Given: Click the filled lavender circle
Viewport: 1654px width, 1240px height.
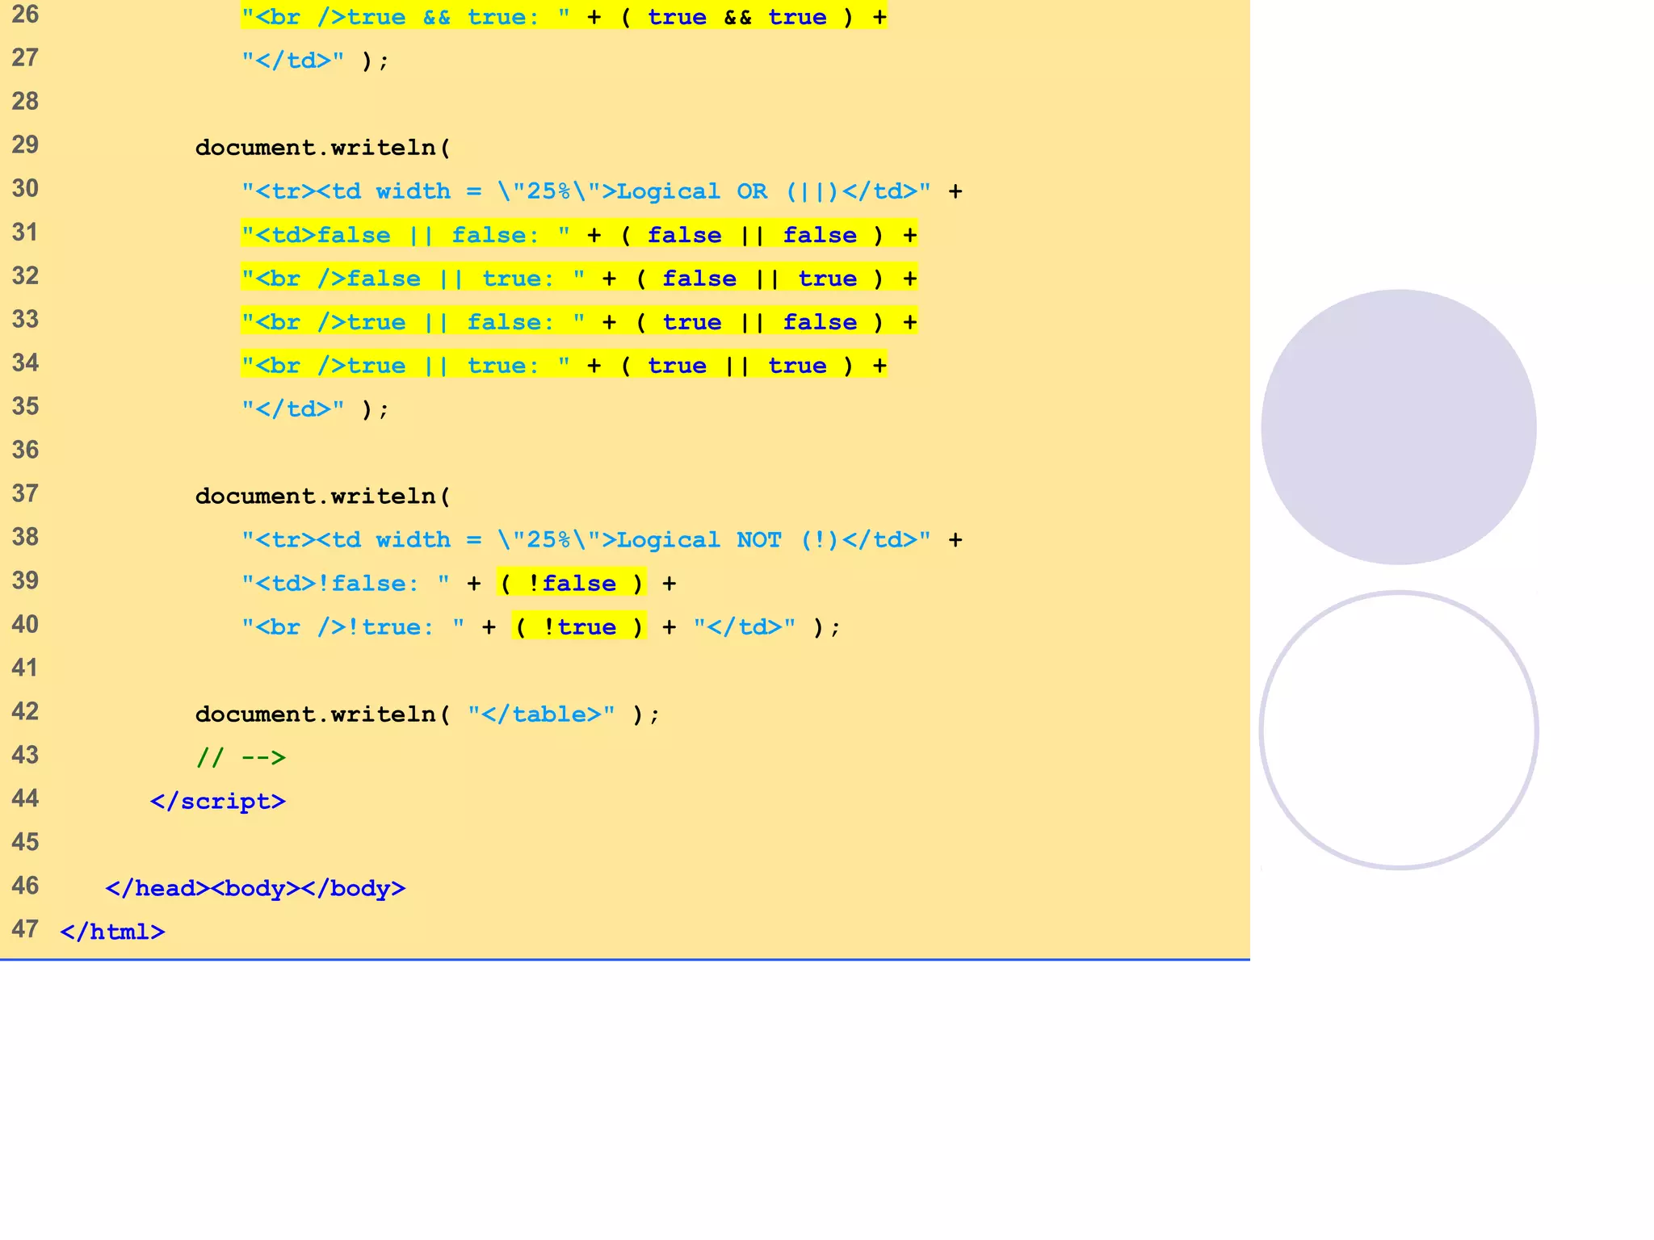Looking at the screenshot, I should tap(1398, 426).
